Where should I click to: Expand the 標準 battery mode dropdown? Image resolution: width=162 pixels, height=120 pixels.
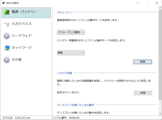point(71,53)
